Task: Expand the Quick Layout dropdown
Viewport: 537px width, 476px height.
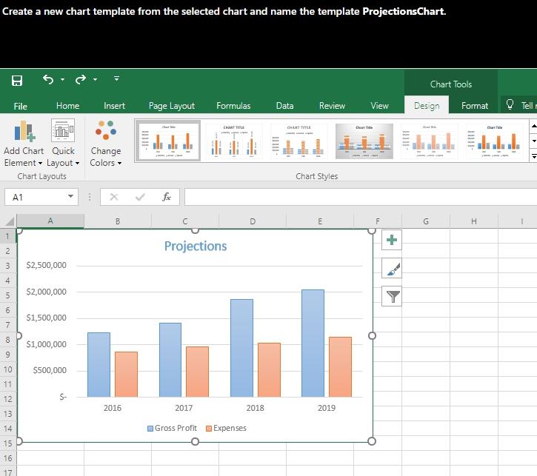Action: click(x=63, y=144)
